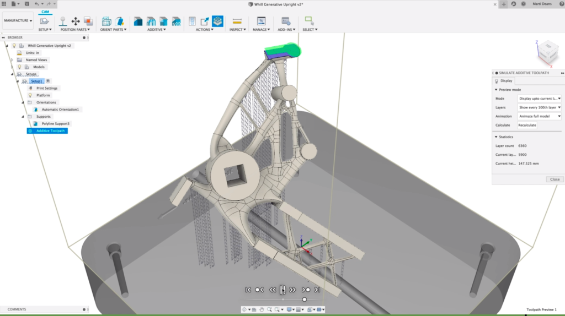Click the Save icon in title bar
Image resolution: width=565 pixels, height=316 pixels.
[26, 4]
